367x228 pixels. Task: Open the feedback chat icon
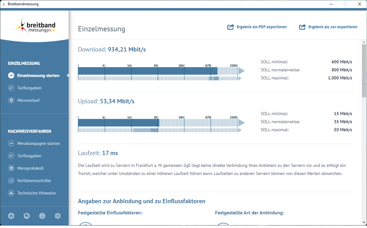[x=27, y=216]
